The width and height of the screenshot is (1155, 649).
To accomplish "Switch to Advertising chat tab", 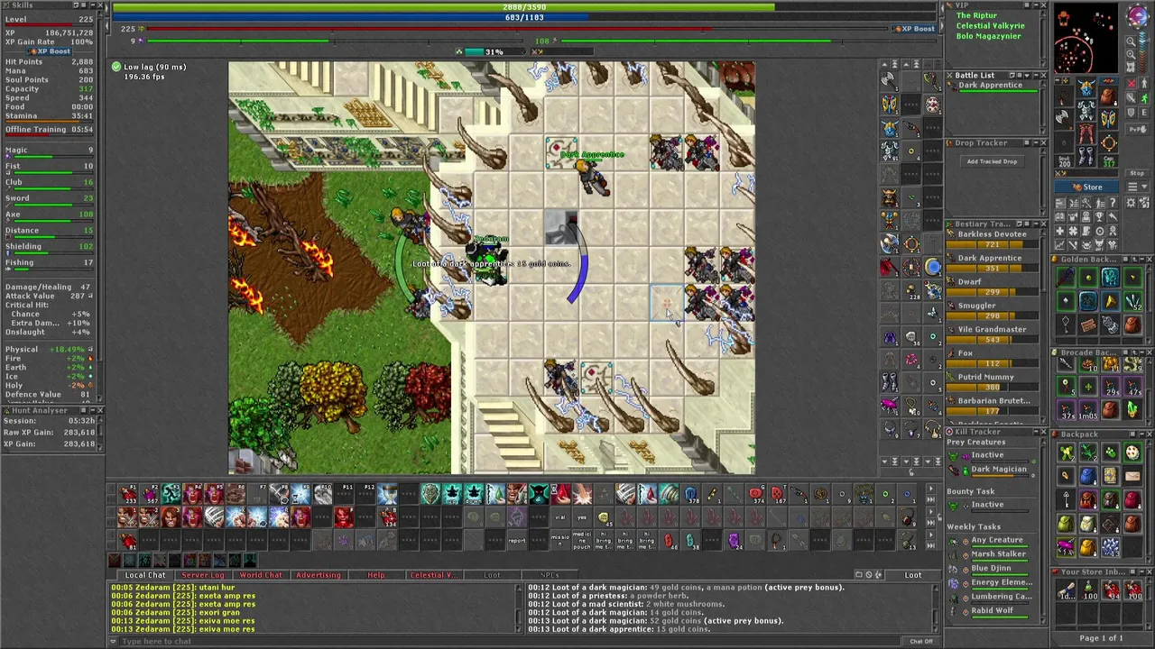I will click(x=319, y=575).
